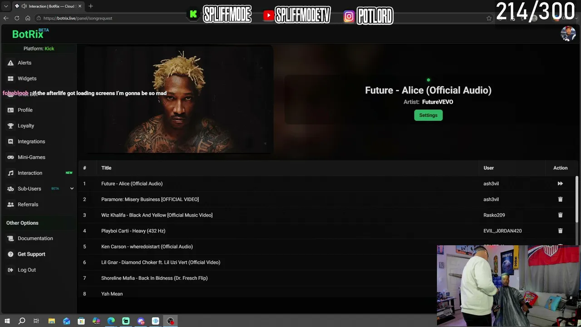Close the Interaction | BotRix tab
Screen dimensions: 581x327
pos(79,6)
